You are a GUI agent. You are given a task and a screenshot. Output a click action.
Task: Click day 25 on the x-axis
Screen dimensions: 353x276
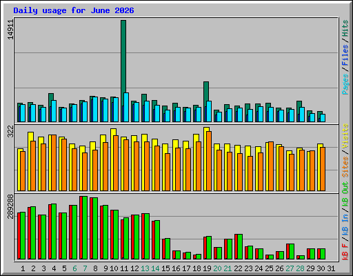click(x=269, y=268)
